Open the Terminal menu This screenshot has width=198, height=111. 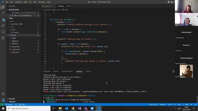click(42, 2)
